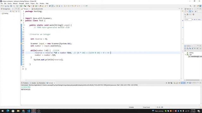Toggle Show Console on Standard Out change

pos(182,83)
